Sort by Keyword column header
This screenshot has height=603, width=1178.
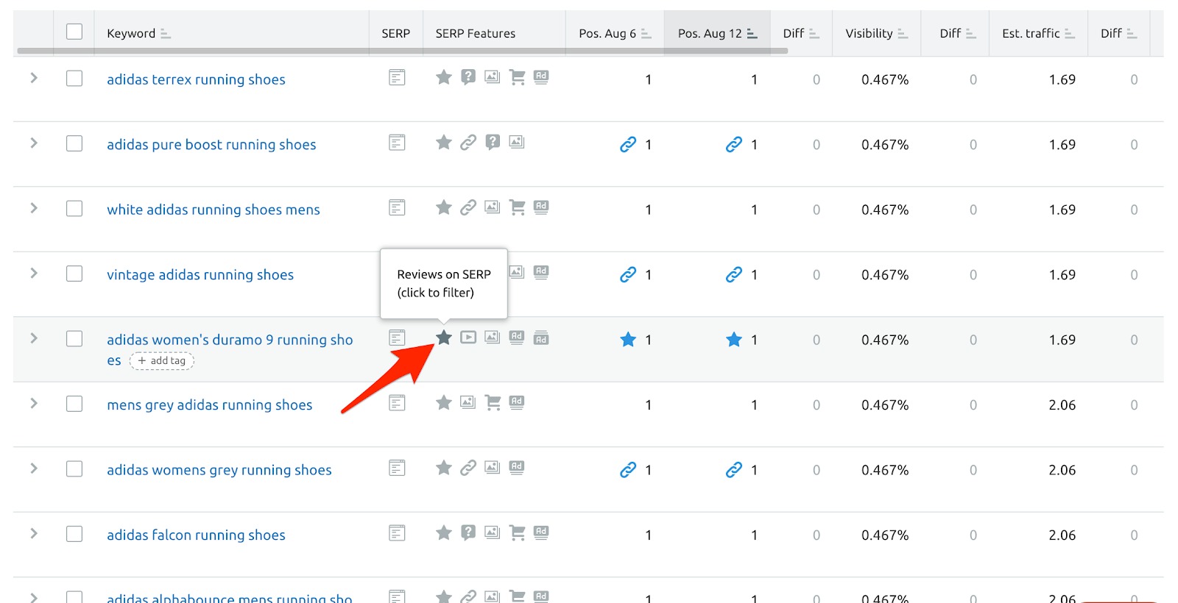(x=138, y=33)
